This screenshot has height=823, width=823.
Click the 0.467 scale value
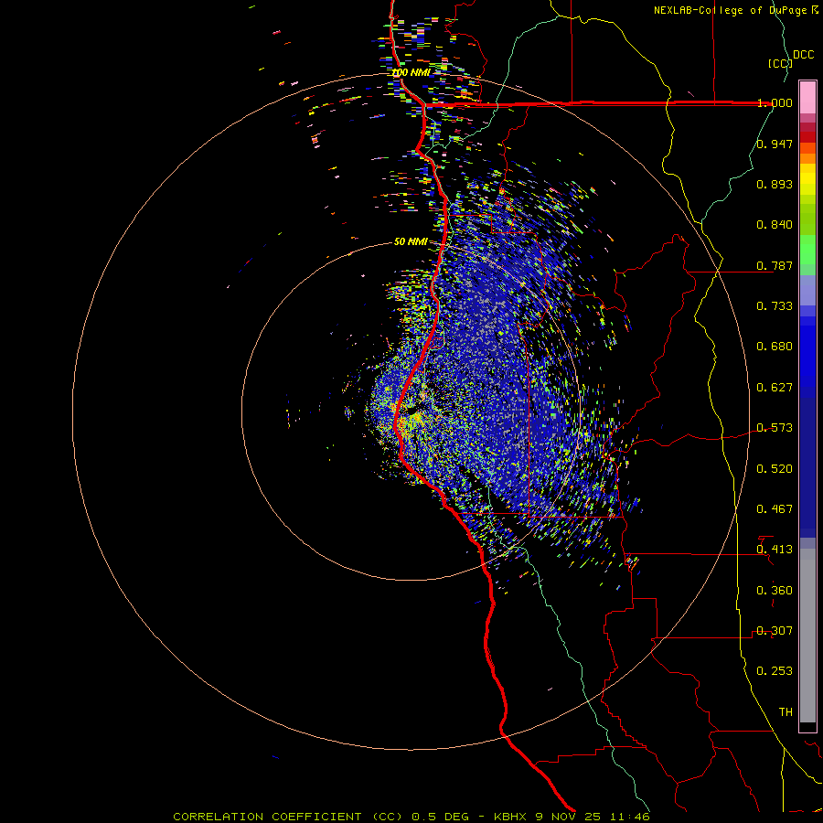[775, 509]
